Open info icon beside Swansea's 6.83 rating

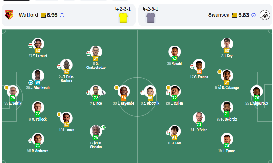tap(254, 15)
